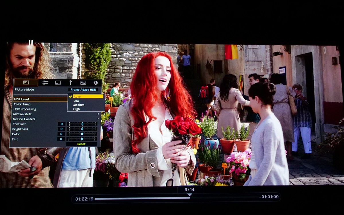
Task: Click the Tint value field
Action: (61, 139)
